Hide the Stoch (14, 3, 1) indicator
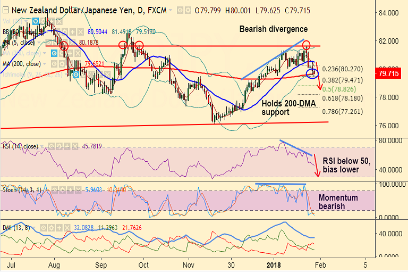This screenshot has height=273, width=408. point(55,190)
